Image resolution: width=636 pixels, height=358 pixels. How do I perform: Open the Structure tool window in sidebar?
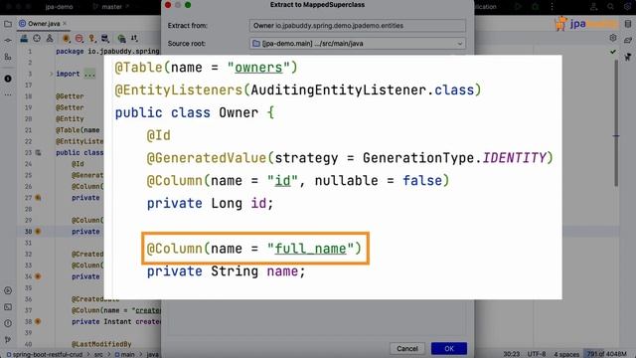coord(8,57)
